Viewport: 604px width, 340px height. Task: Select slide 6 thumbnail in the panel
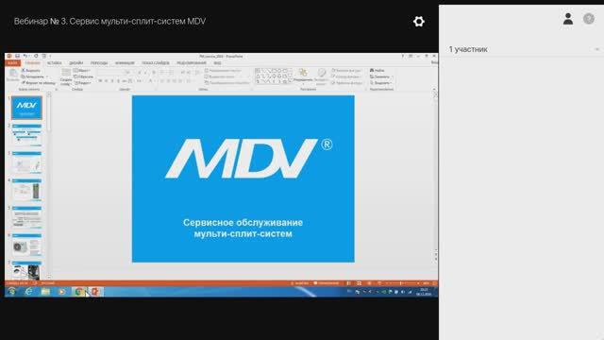tap(26, 245)
